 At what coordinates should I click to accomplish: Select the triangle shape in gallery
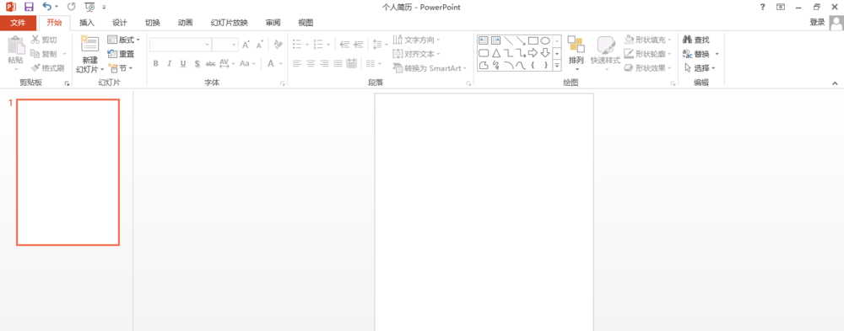pyautogui.click(x=495, y=53)
